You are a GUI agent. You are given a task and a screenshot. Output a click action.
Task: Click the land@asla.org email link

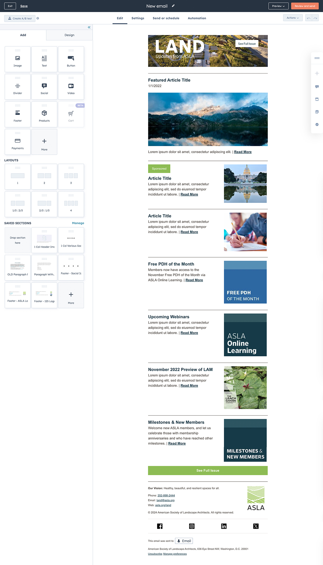166,500
